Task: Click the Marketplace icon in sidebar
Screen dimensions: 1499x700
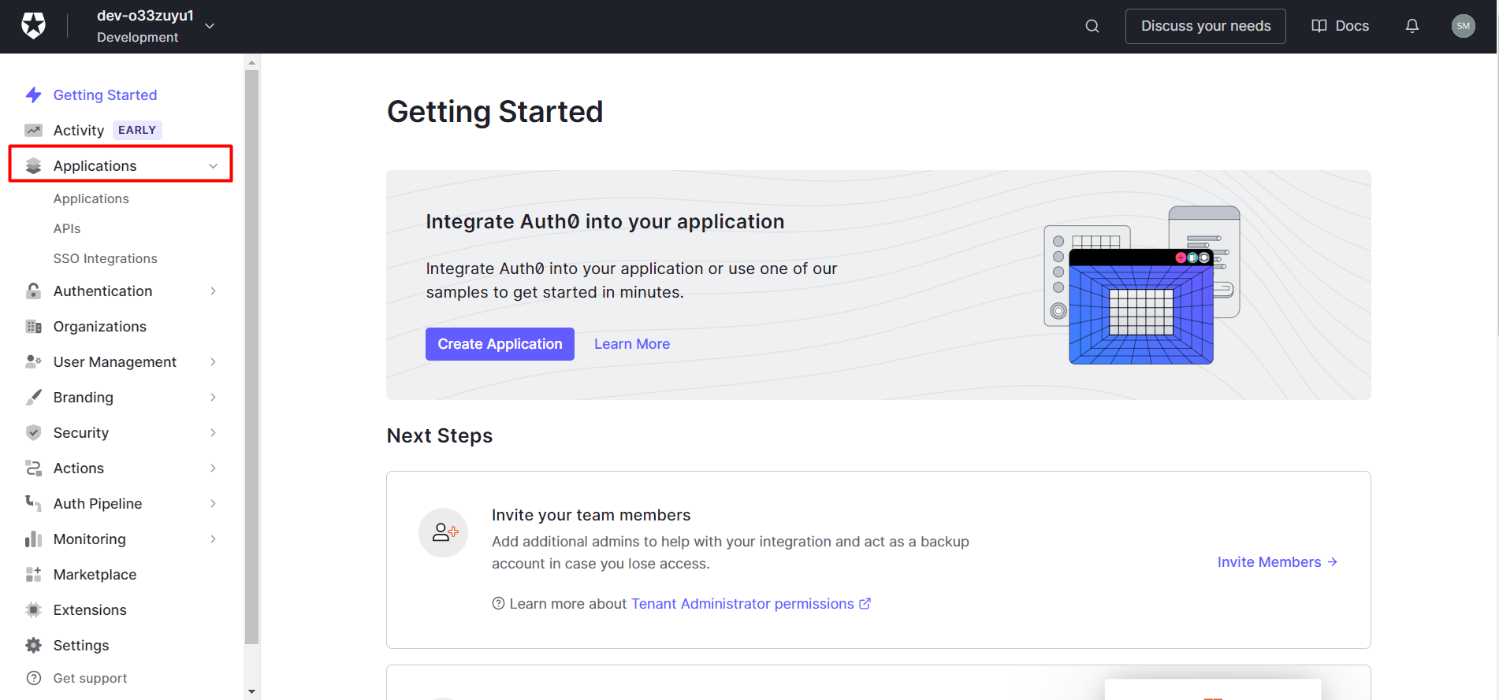Action: tap(33, 575)
